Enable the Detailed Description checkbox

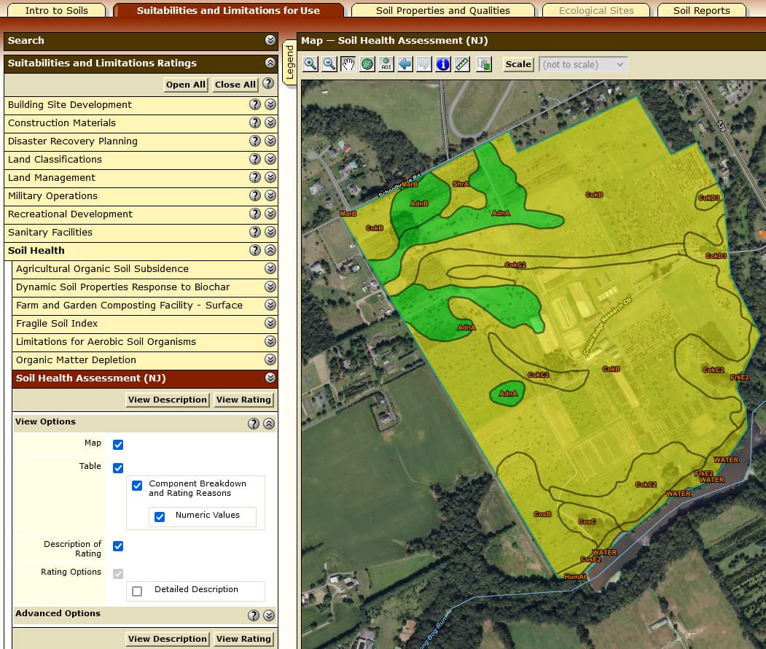pyautogui.click(x=137, y=591)
